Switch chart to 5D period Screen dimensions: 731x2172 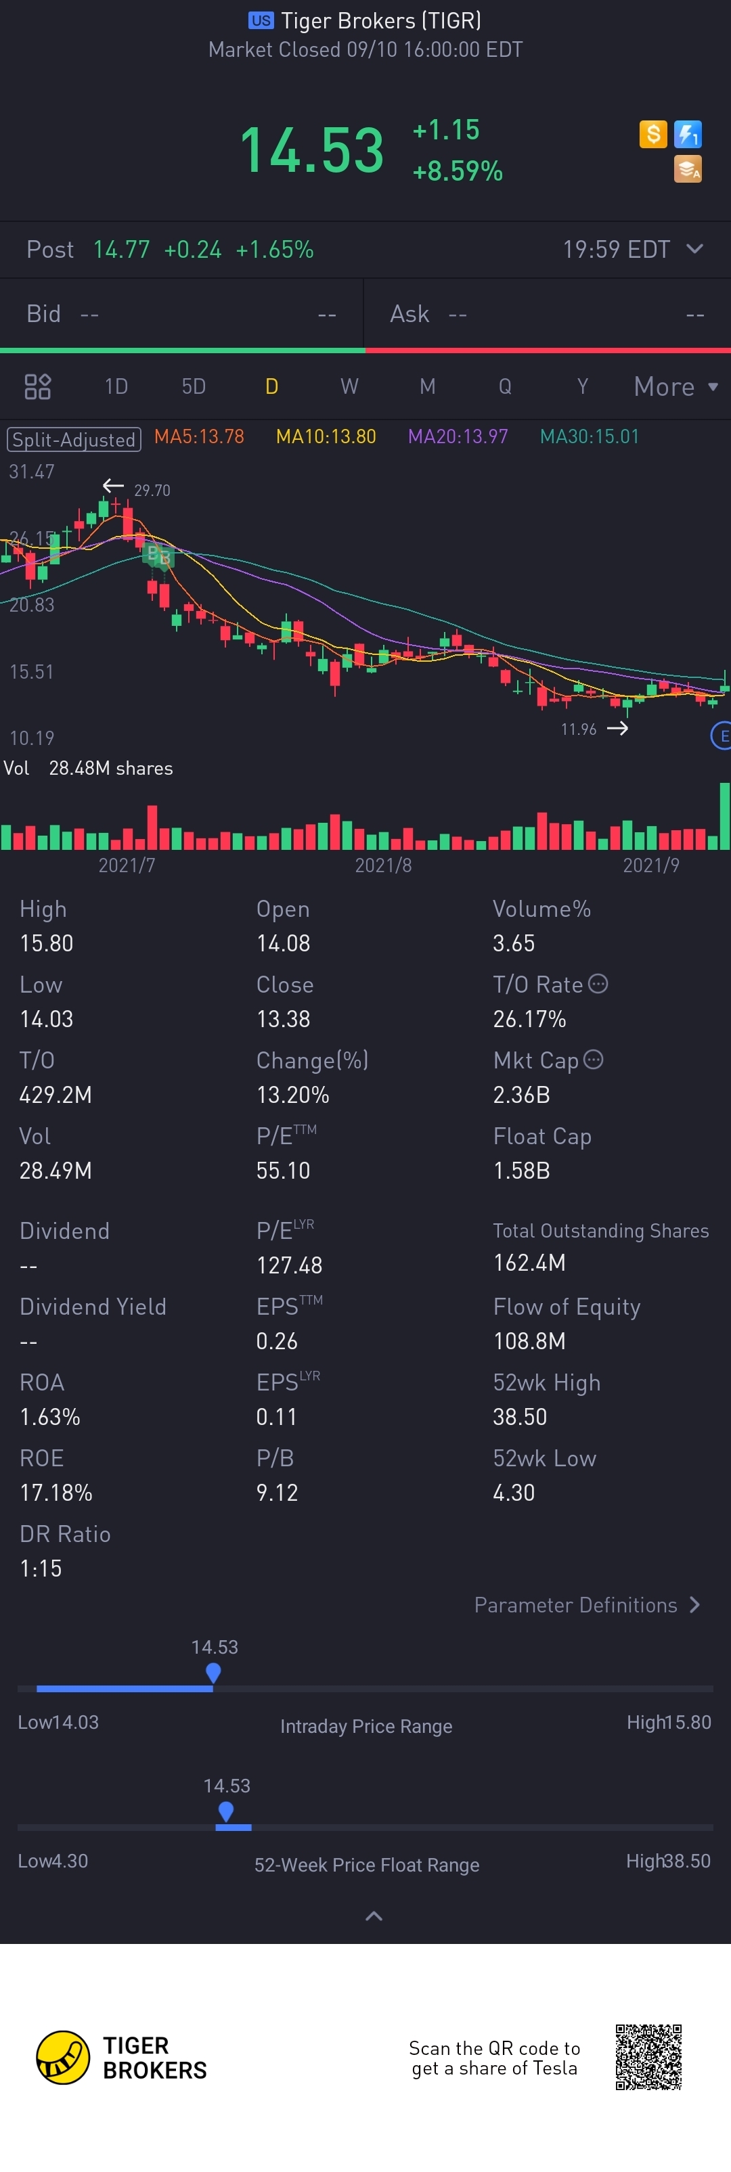coord(194,386)
